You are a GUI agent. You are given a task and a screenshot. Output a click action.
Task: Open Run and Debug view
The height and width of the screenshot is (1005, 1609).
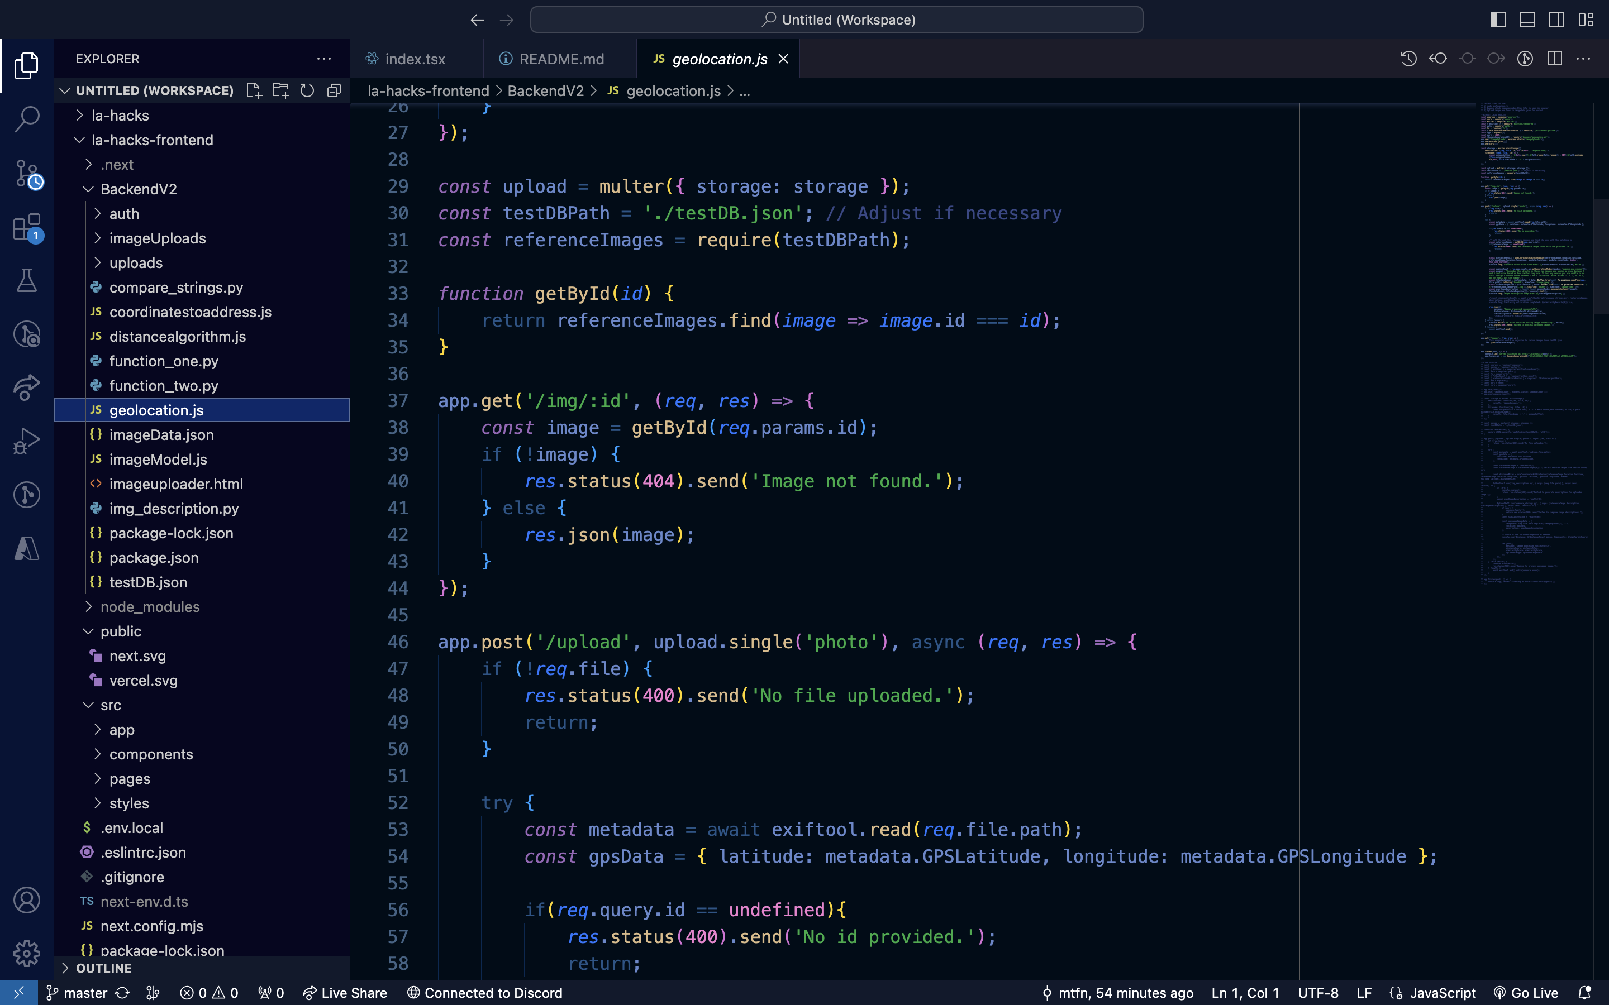pyautogui.click(x=27, y=441)
